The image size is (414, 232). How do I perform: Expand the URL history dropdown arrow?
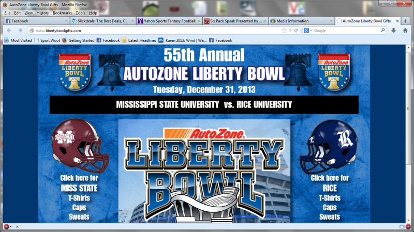[290, 30]
